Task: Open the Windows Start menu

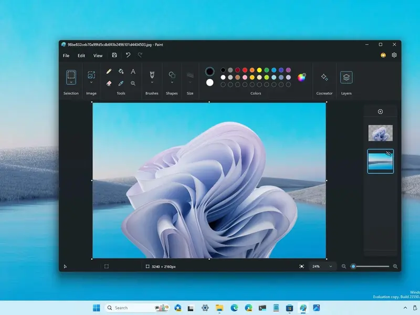Action: [x=97, y=308]
